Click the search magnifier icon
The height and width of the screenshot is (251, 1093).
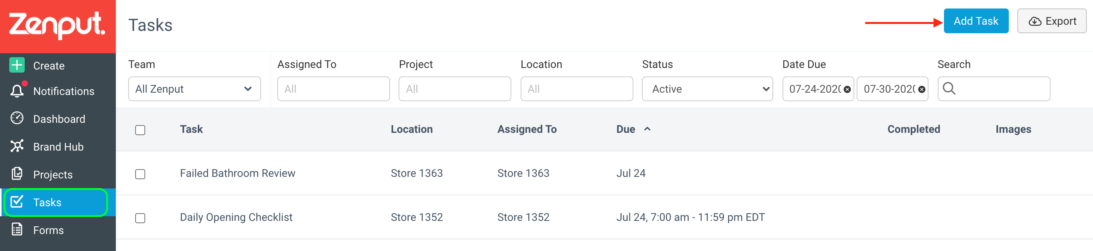[x=949, y=88]
